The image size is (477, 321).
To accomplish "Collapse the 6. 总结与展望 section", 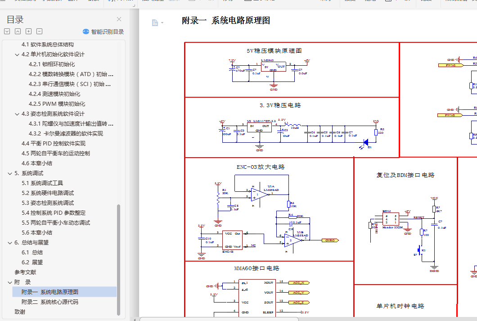I will coord(10,243).
